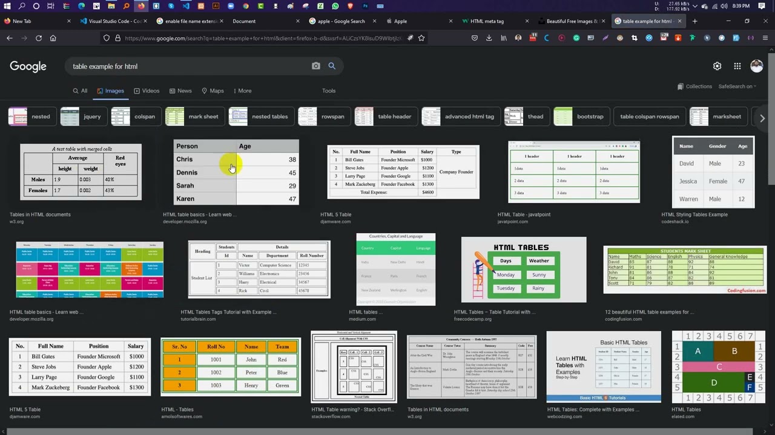Image resolution: width=775 pixels, height=435 pixels.
Task: Click the search by image camera icon
Action: tap(316, 66)
